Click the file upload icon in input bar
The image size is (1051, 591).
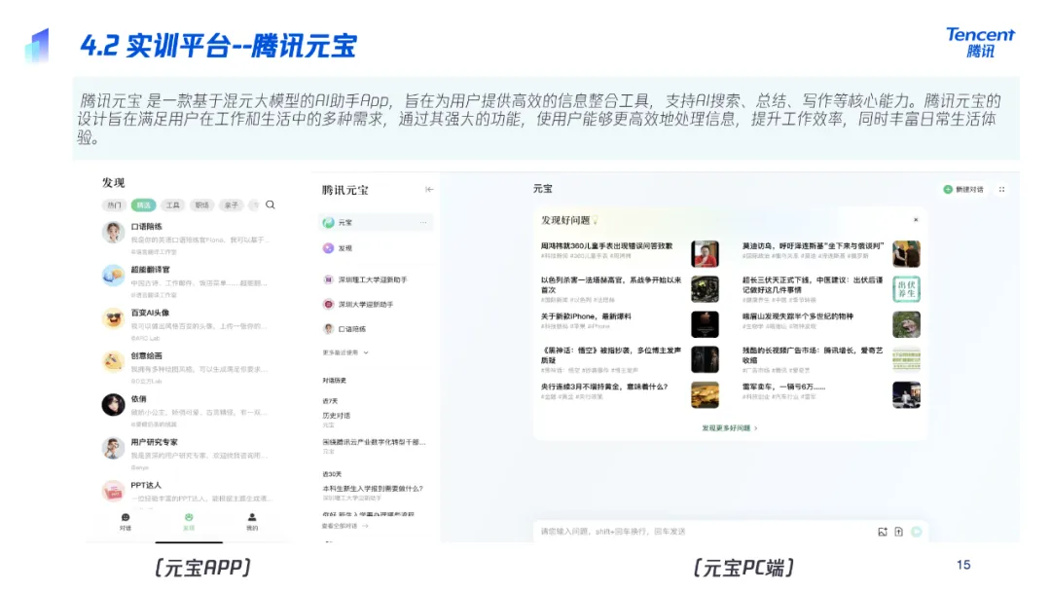pyautogui.click(x=899, y=532)
